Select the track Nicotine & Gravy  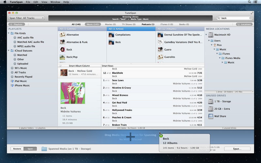point(153,89)
